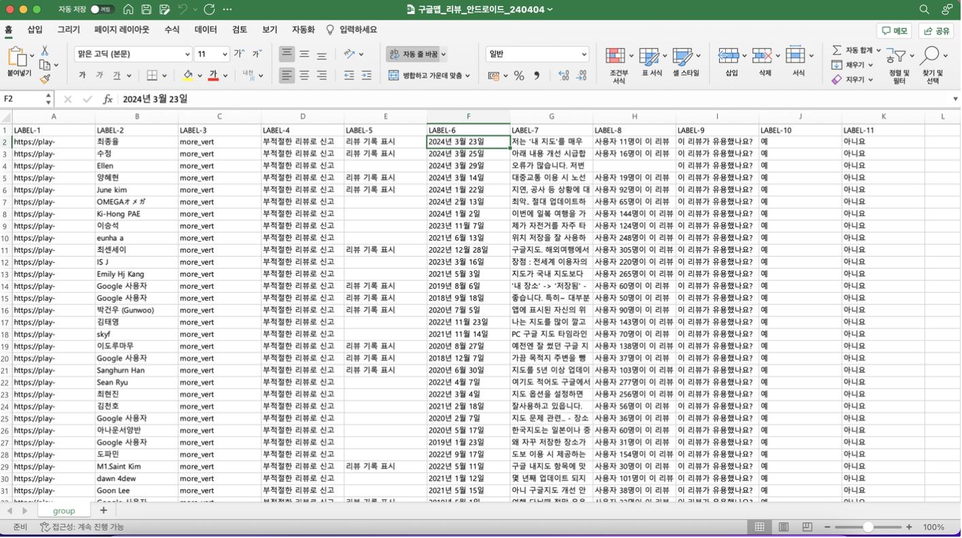The height and width of the screenshot is (538, 962).
Task: Click the Save floppy icon in title bar
Action: point(146,10)
